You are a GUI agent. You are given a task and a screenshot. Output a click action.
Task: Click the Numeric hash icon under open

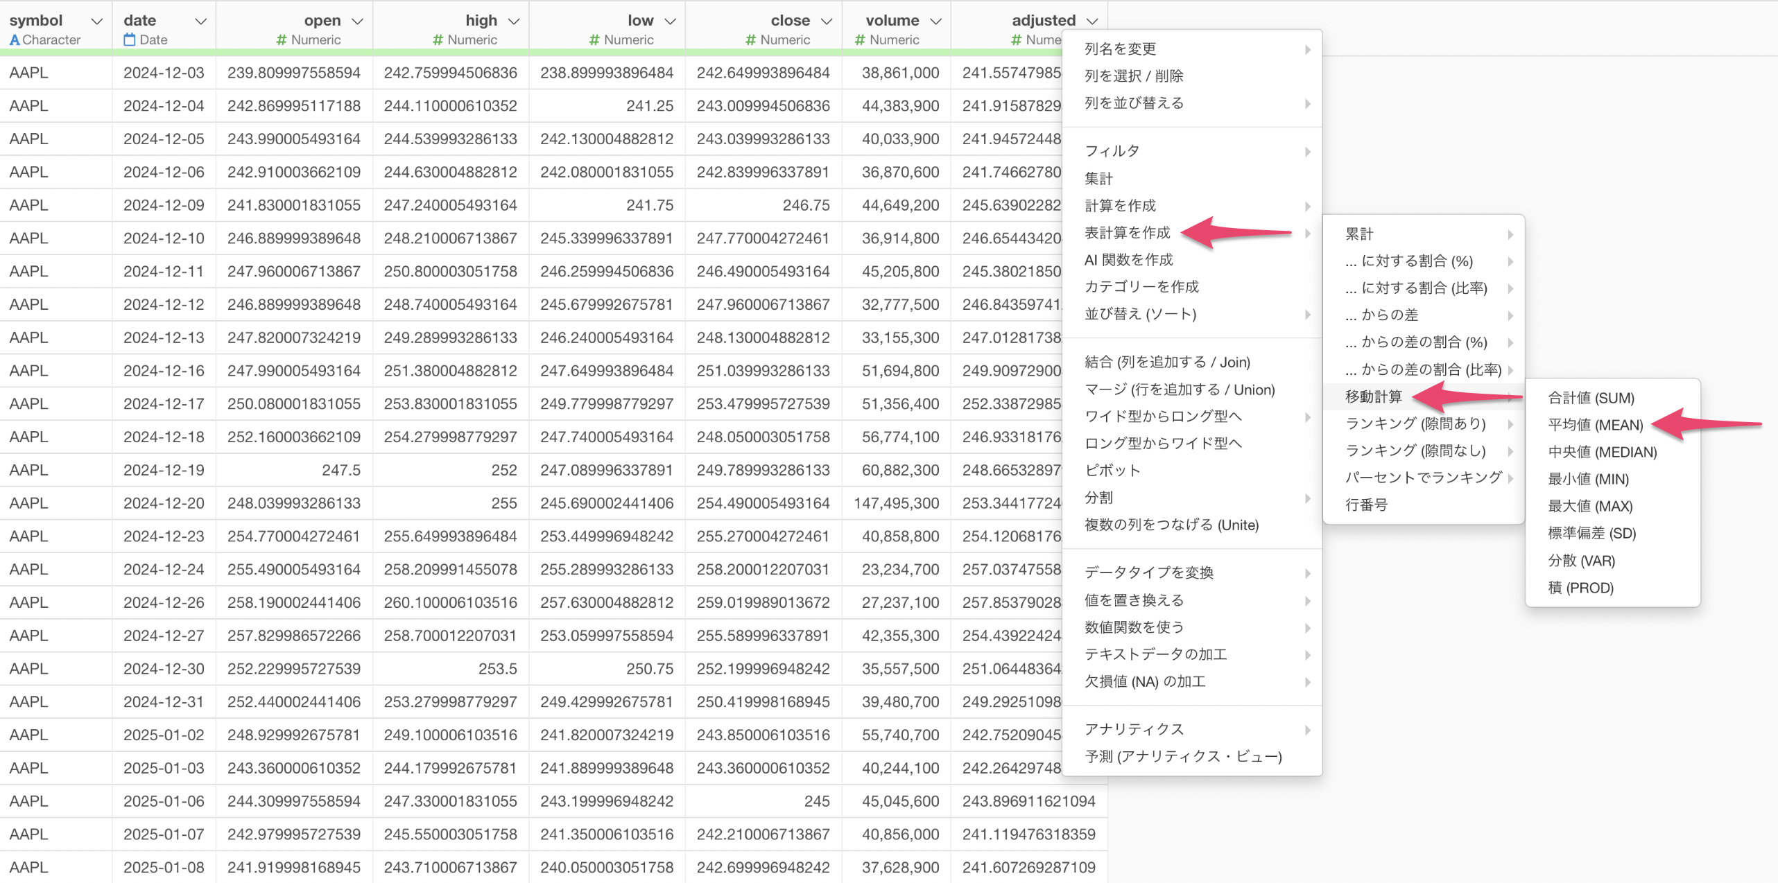point(282,40)
